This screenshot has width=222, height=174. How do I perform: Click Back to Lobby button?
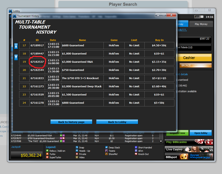click(x=117, y=122)
